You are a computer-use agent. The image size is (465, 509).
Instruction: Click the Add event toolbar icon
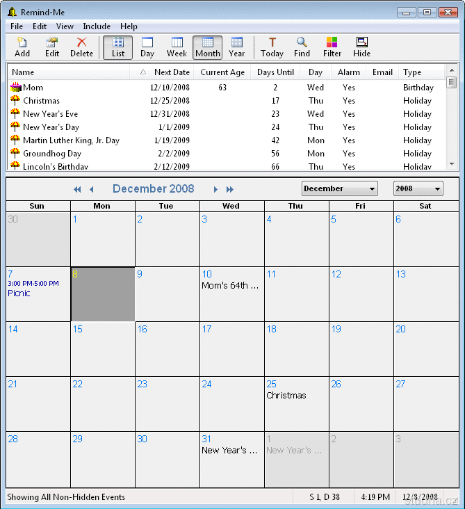[22, 47]
